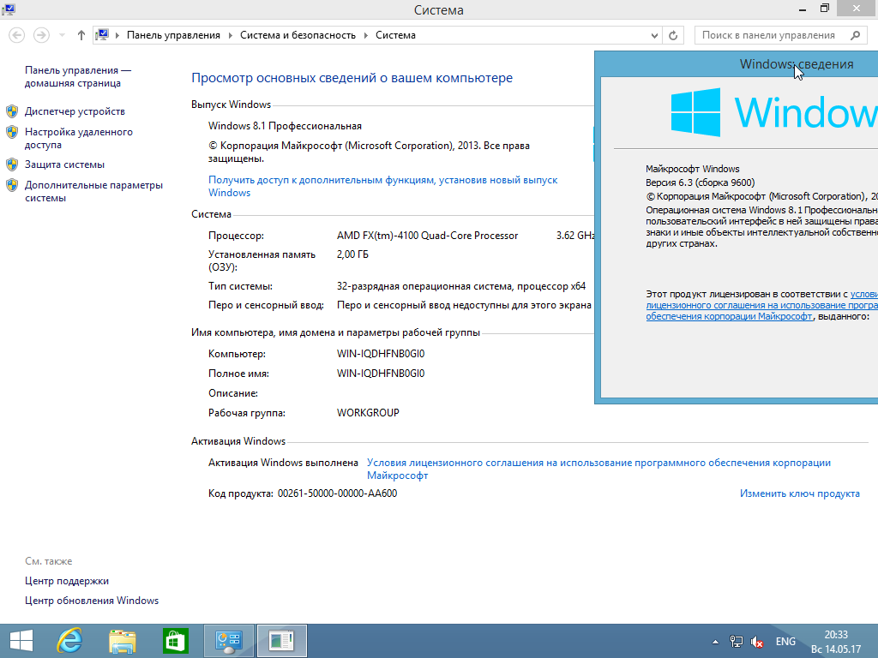Click full name value 'WIN-IQDHFNB0GI0' beside 'Полное имя:'
Screen dimensions: 878x658
(x=381, y=374)
